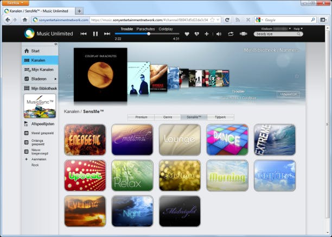
Task: Play the Lounge channel
Action: tap(180, 140)
